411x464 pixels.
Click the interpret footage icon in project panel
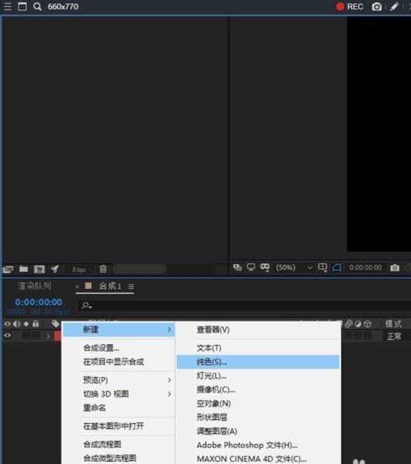coord(8,269)
